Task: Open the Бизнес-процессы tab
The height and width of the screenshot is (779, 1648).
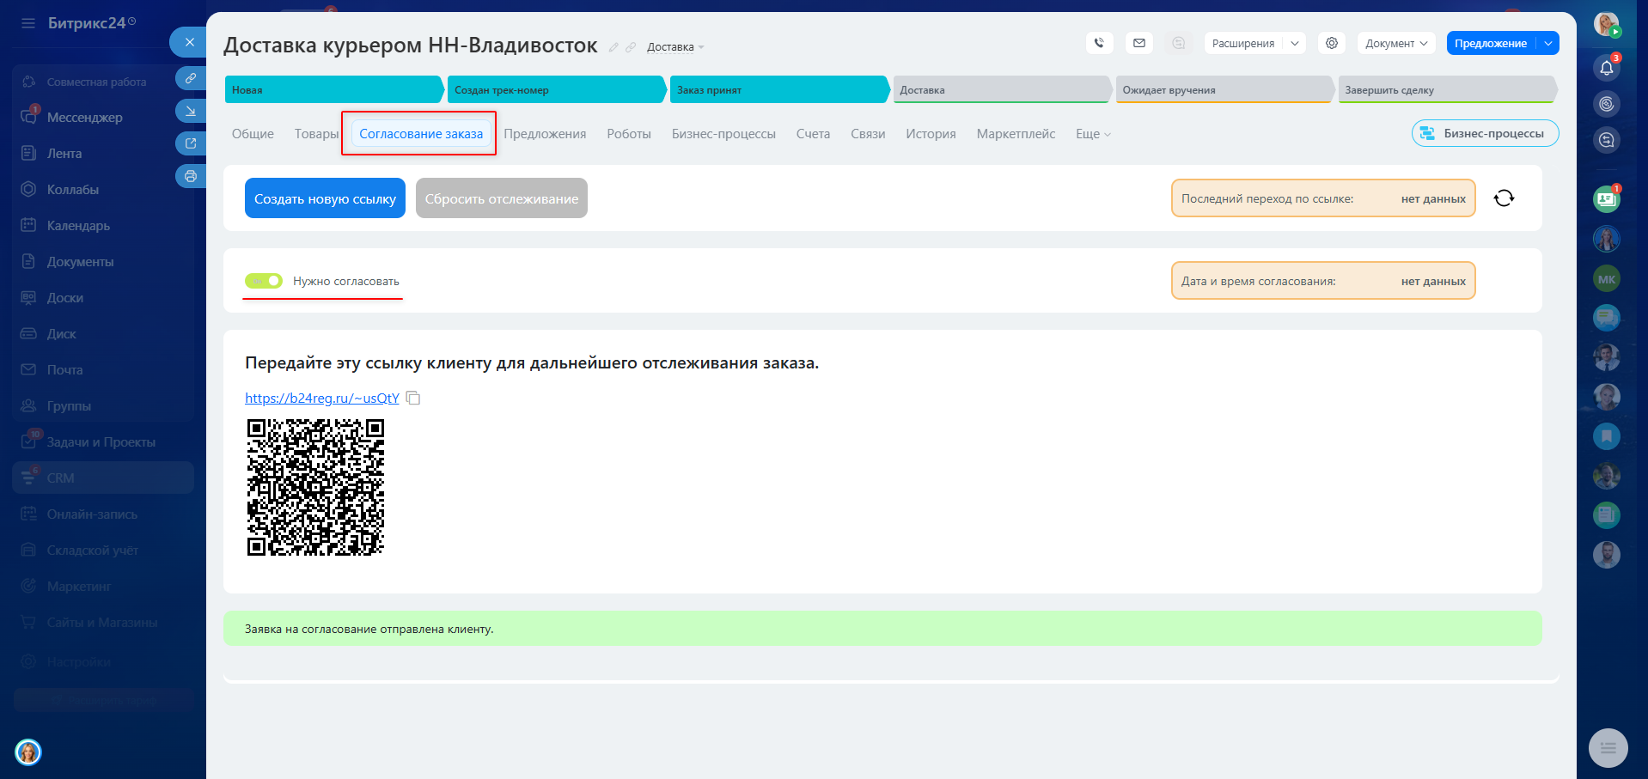Action: 723,134
